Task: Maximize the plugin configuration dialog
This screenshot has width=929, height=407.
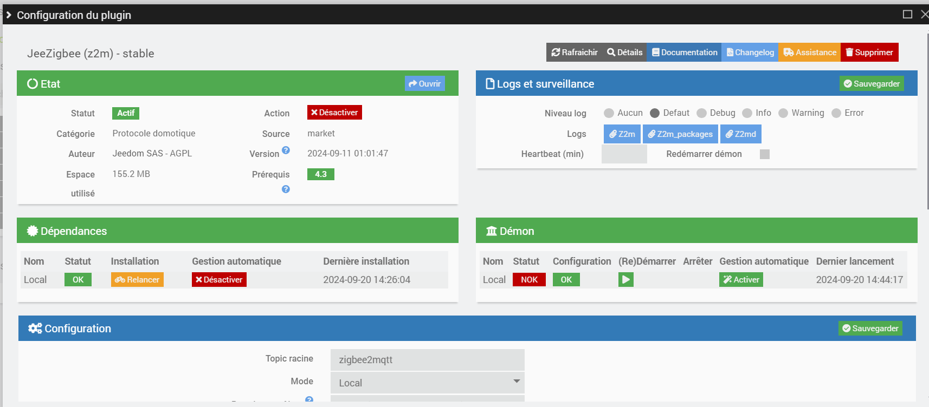Action: [x=907, y=15]
